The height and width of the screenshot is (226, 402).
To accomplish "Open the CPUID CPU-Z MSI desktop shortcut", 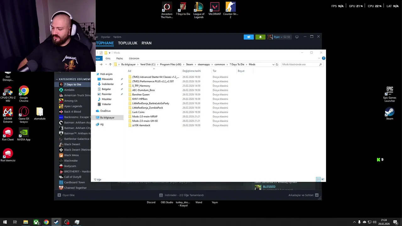I will tap(8, 94).
